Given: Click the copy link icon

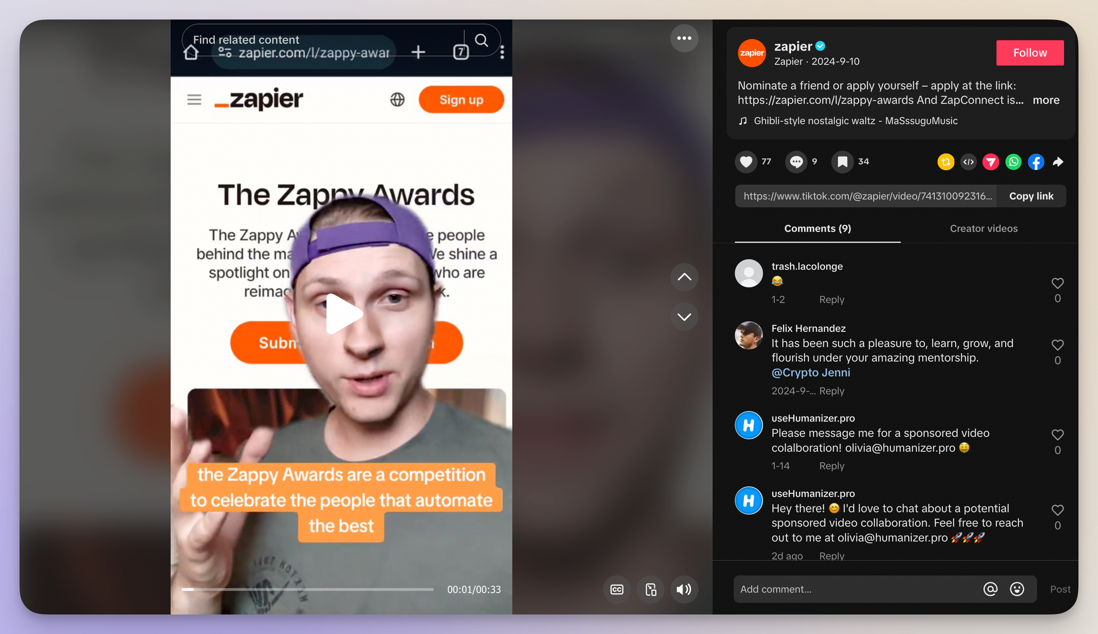Looking at the screenshot, I should [1032, 195].
